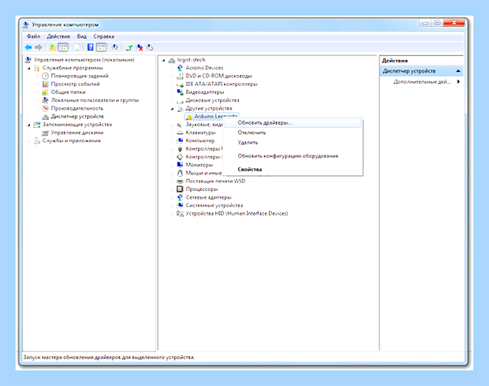Click the Сетевые адаптеры icon

(x=180, y=197)
